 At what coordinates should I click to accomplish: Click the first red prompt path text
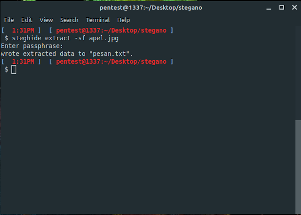pos(111,31)
